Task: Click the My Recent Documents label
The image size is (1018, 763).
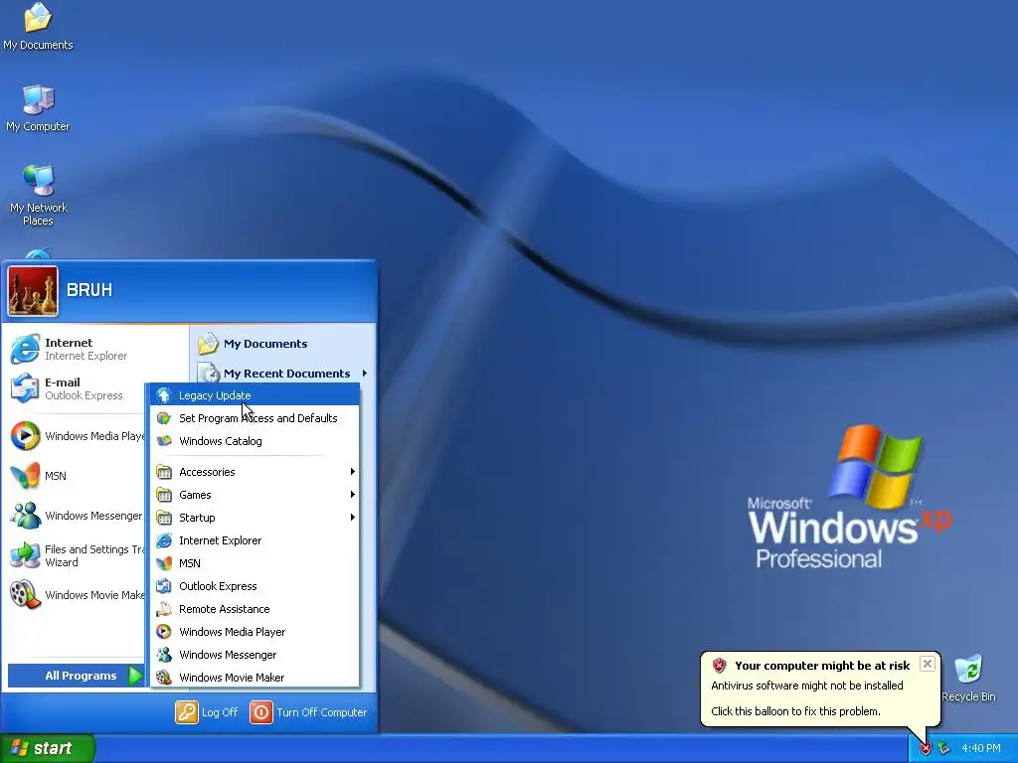Action: tap(287, 374)
